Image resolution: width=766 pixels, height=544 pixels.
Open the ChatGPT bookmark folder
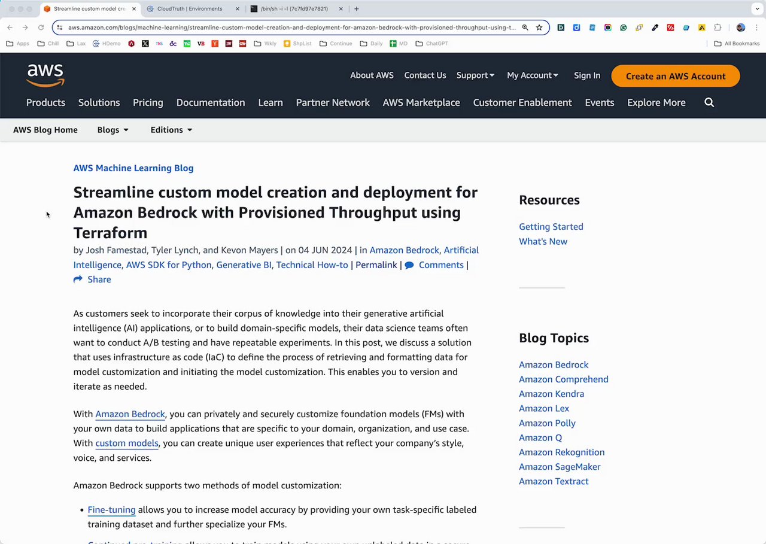tap(431, 44)
